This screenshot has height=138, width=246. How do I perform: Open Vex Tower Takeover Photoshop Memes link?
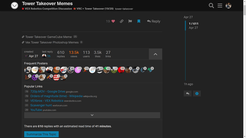click(52, 42)
